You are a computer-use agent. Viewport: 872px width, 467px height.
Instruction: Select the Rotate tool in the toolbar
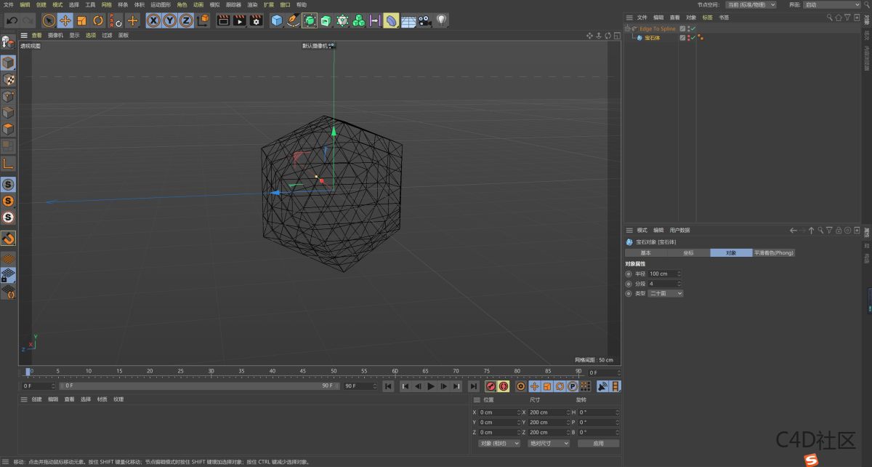point(97,20)
